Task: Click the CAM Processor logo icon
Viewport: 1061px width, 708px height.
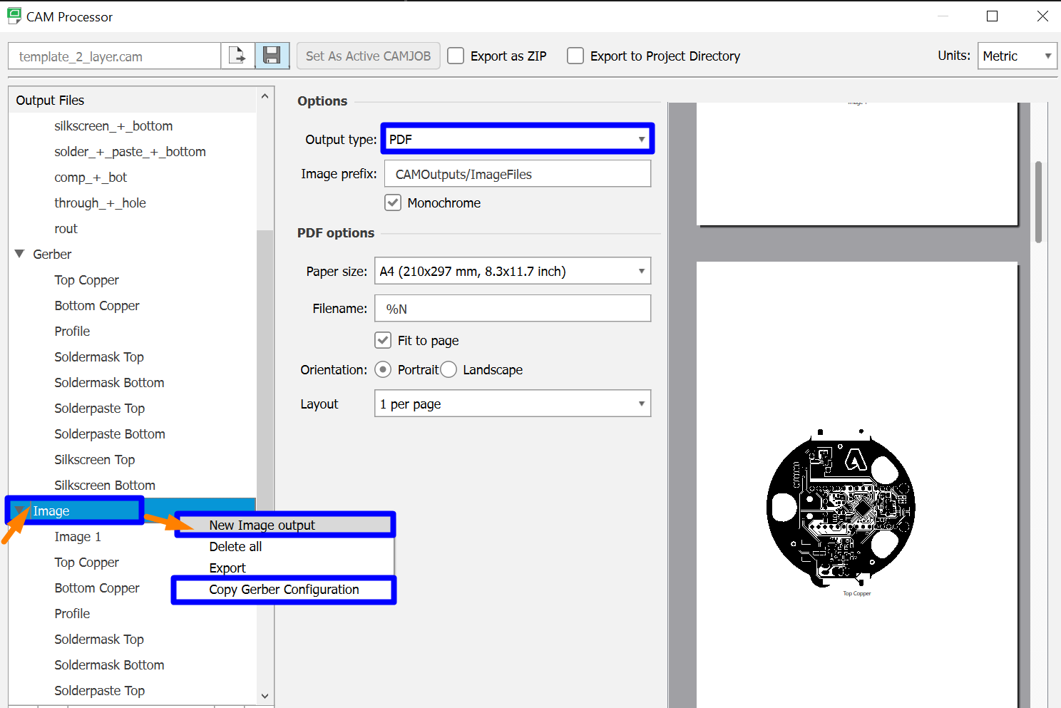Action: point(14,15)
